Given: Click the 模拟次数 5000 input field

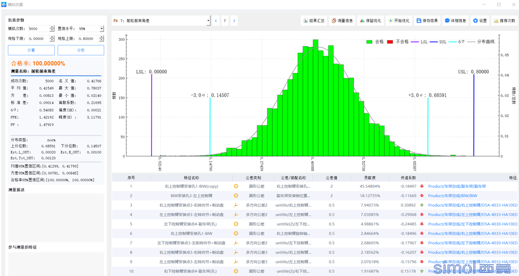Looking at the screenshot, I should click(39, 29).
